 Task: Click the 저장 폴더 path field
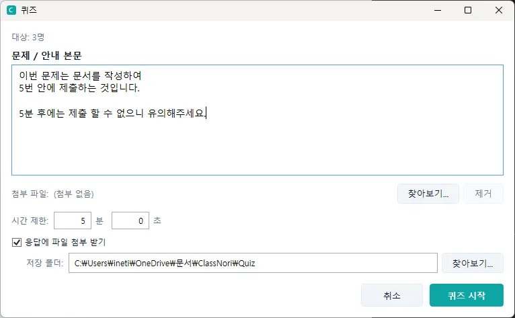(253, 263)
